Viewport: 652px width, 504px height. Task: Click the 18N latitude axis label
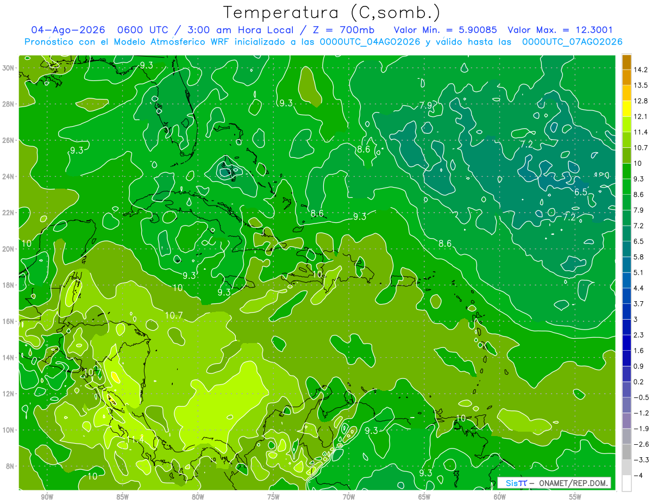pos(9,285)
